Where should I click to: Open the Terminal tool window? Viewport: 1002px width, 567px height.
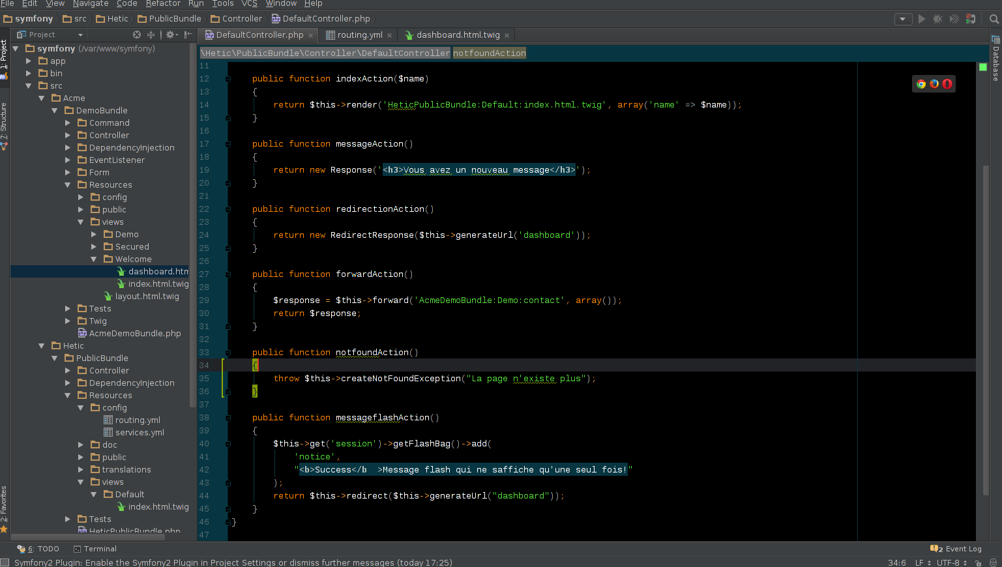coord(95,549)
